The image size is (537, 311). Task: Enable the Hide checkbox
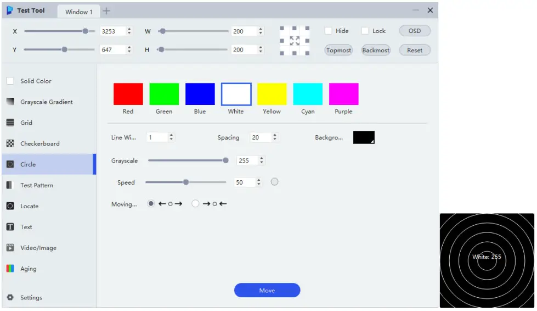pos(328,31)
